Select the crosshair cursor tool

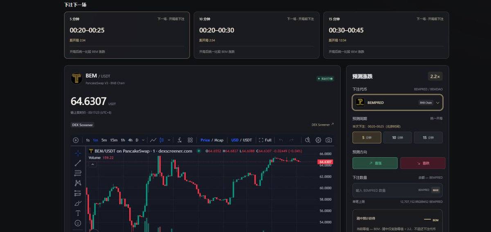[78, 153]
